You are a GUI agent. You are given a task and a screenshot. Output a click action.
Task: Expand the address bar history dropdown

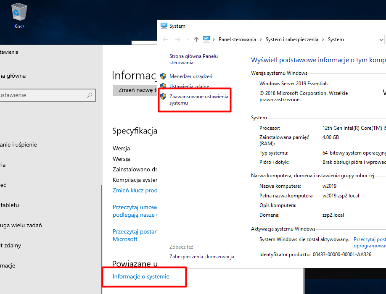[381, 39]
